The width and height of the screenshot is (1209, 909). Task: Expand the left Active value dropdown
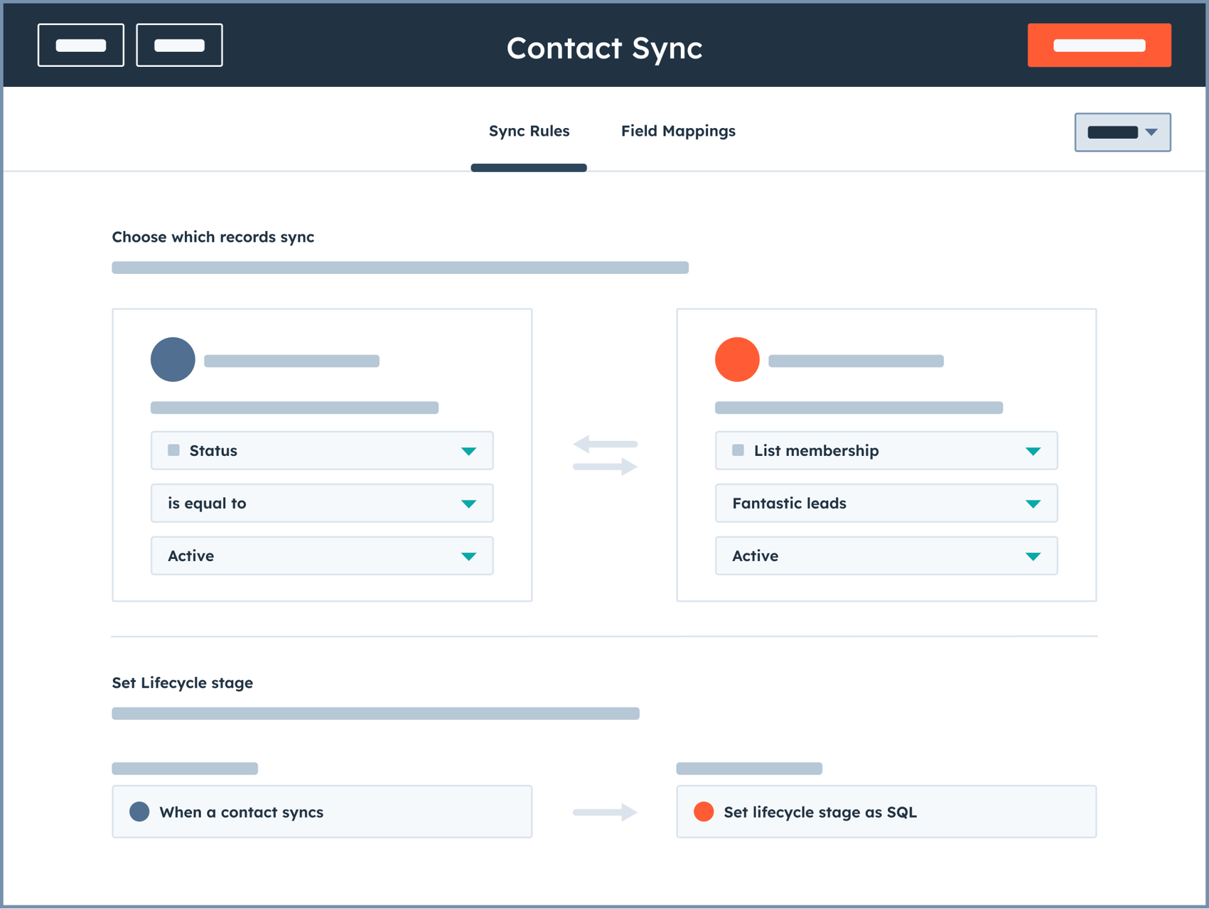click(x=321, y=555)
